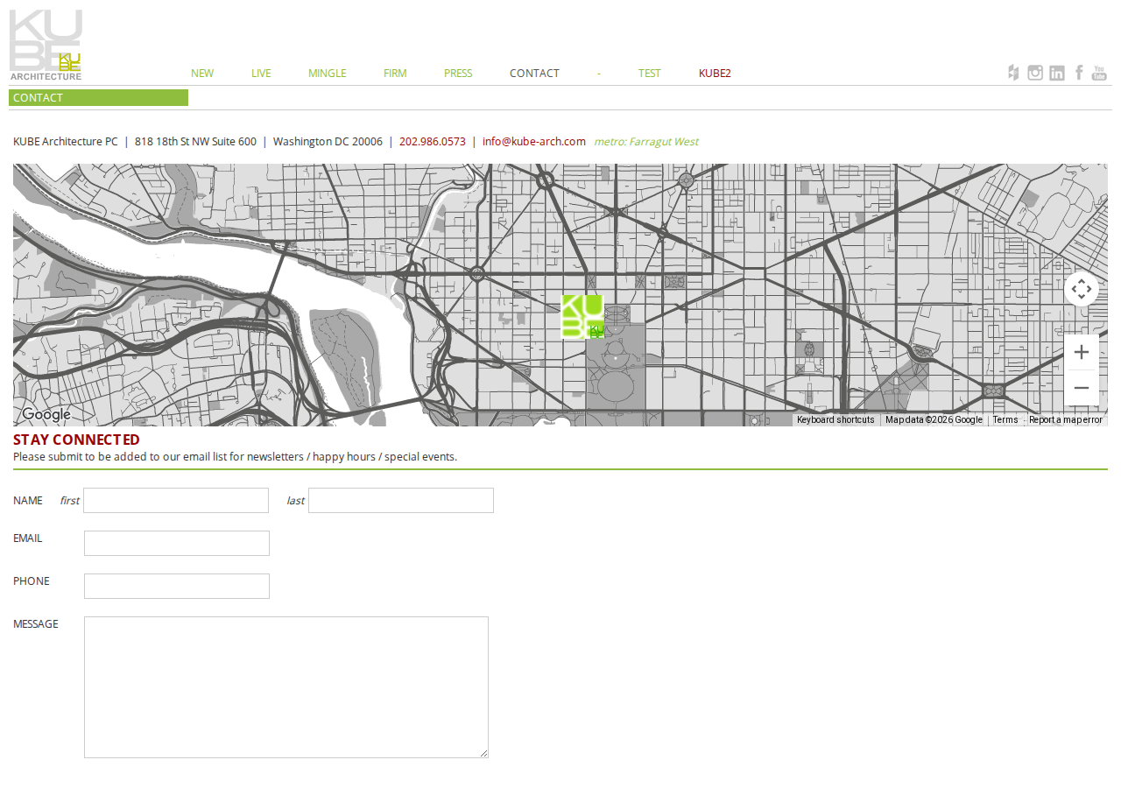The width and height of the screenshot is (1121, 788).
Task: Open the YouTube channel icon
Action: (1099, 73)
